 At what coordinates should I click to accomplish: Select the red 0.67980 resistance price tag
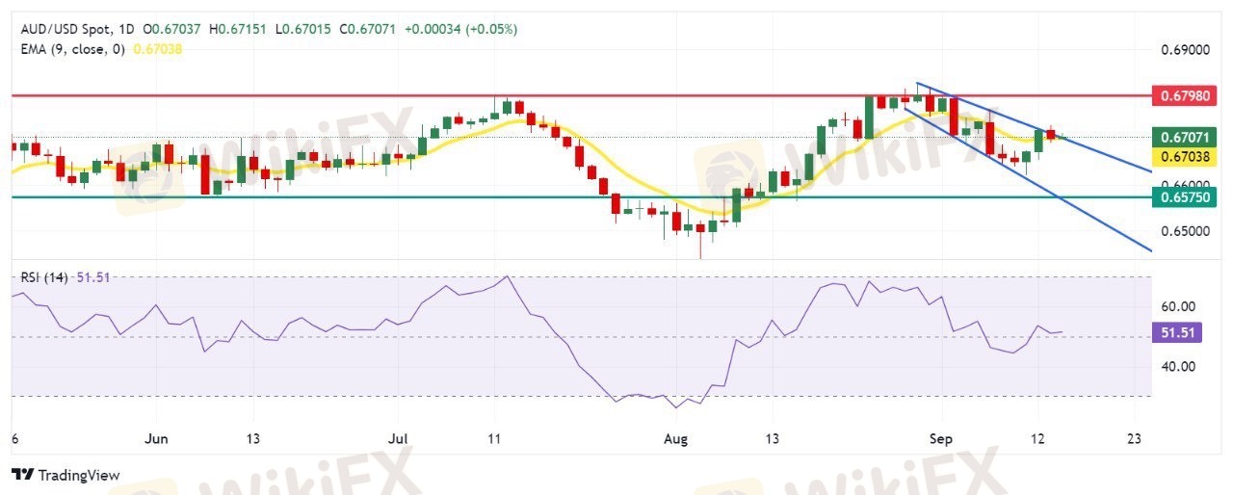pyautogui.click(x=1188, y=95)
